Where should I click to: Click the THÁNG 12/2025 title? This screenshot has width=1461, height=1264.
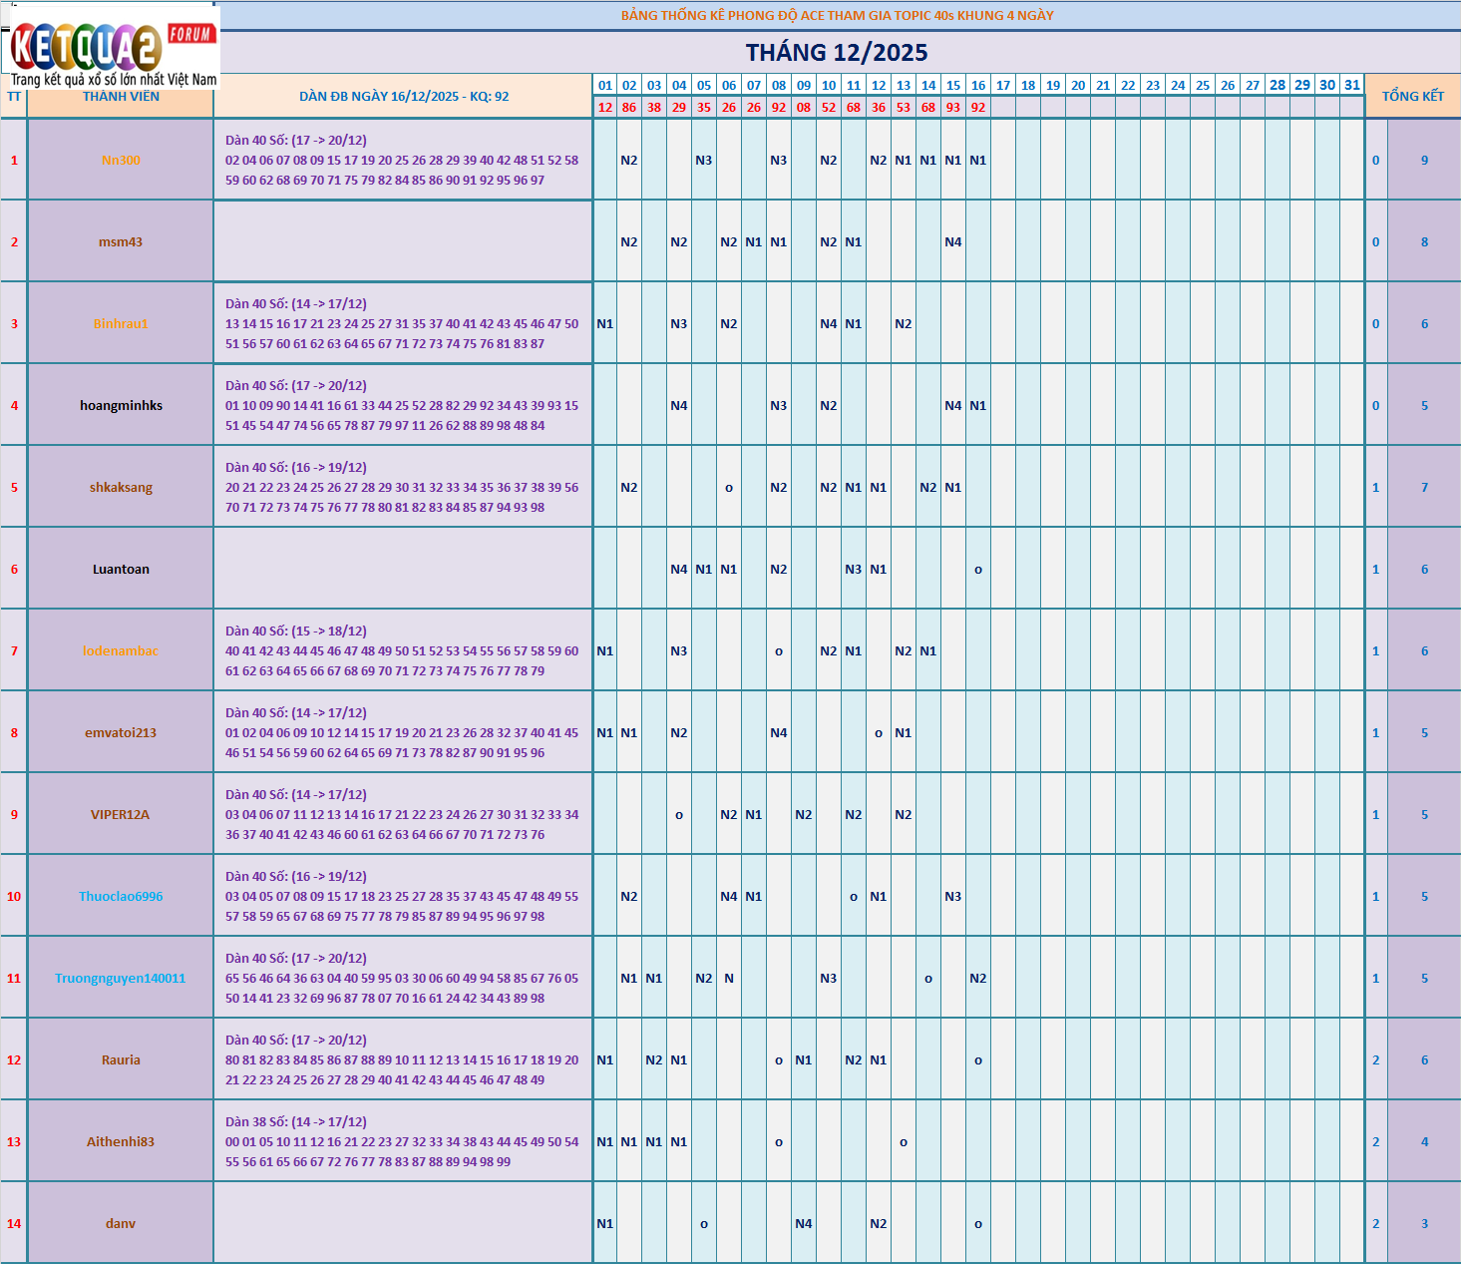[837, 53]
